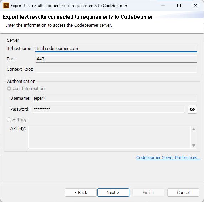The image size is (204, 202).
Task: Click the "Port:" label
Action: 11,59
